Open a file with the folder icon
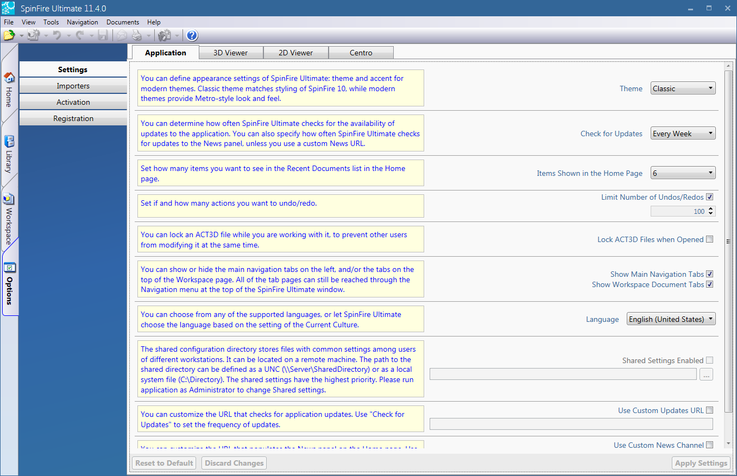 (x=9, y=36)
